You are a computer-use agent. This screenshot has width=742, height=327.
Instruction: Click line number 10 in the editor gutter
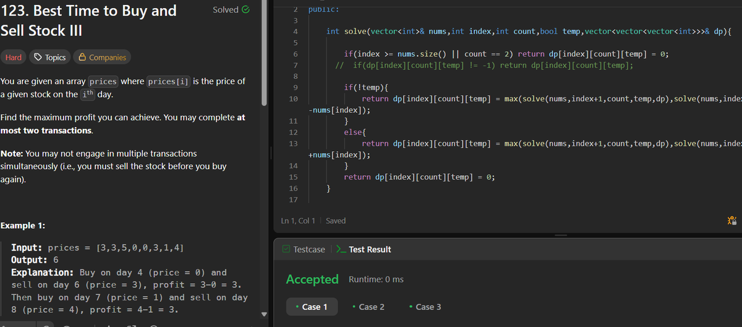pos(294,99)
